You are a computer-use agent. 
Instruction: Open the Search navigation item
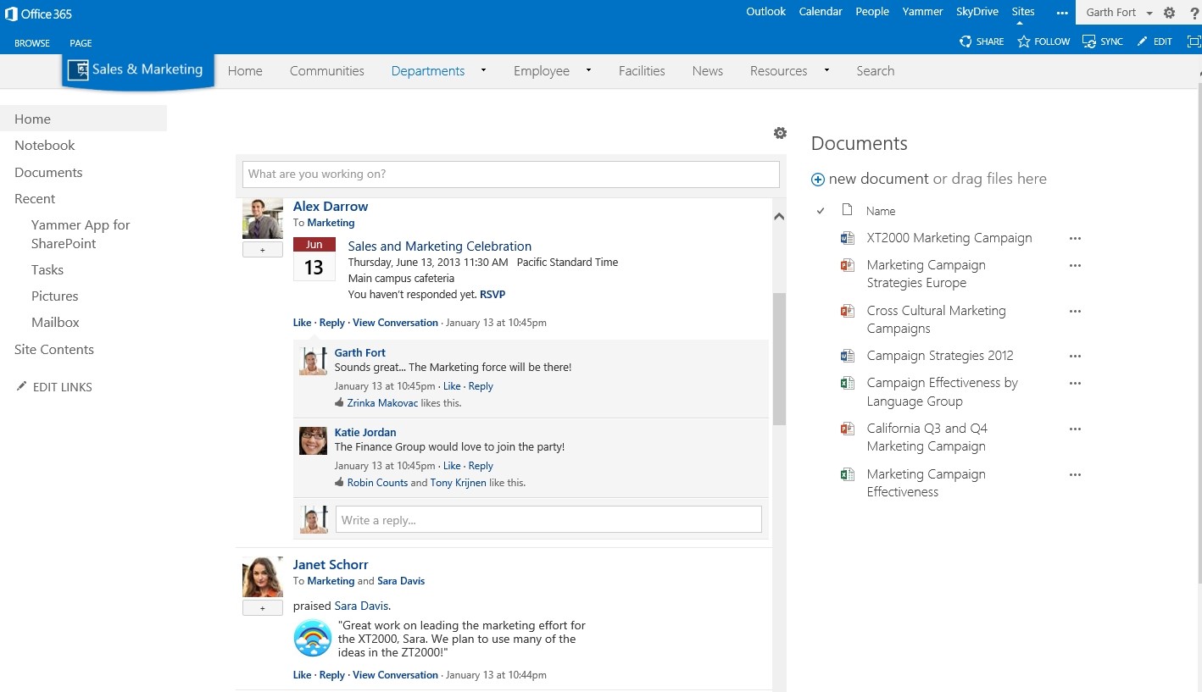(x=875, y=70)
